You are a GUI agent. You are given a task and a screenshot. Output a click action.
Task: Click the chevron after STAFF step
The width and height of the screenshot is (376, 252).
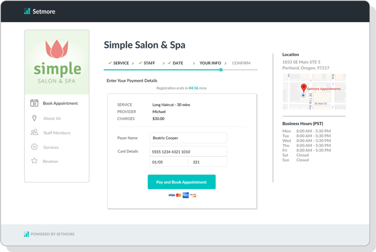[163, 63]
